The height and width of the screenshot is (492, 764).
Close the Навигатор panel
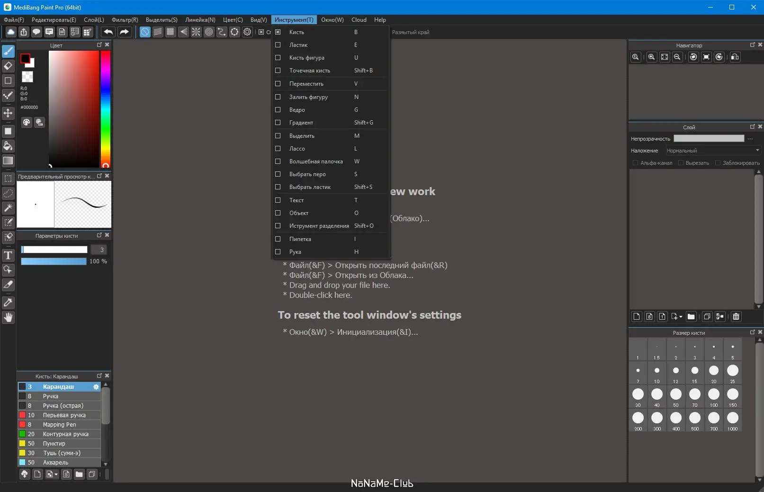(760, 45)
